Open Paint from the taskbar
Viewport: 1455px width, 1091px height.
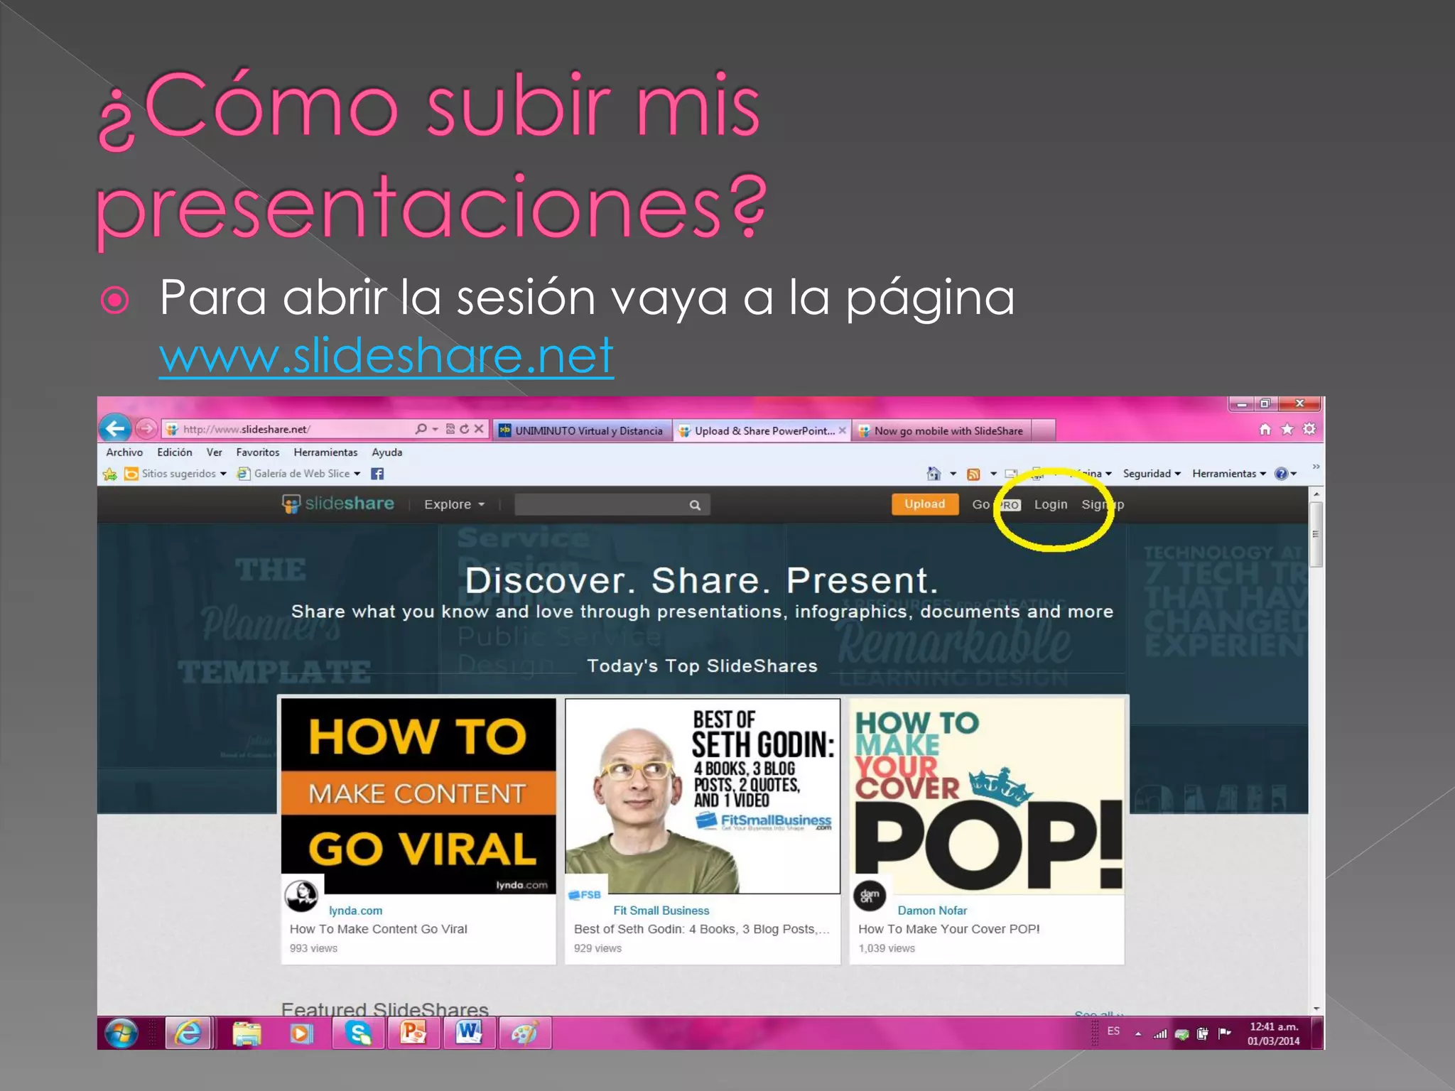tap(524, 1033)
